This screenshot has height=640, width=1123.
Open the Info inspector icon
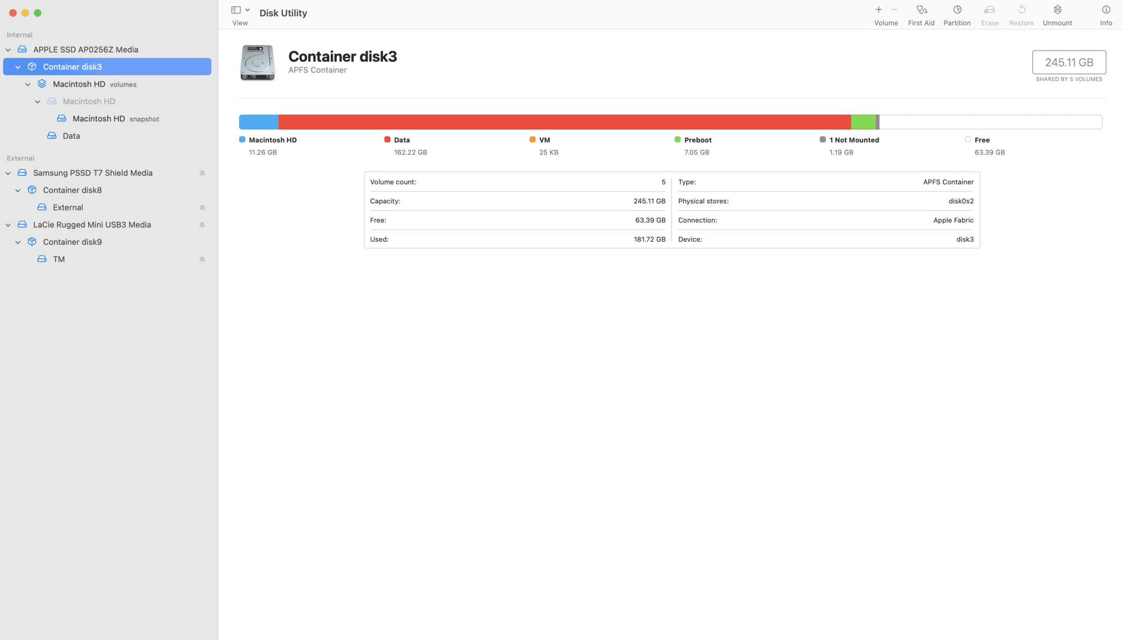click(1106, 10)
